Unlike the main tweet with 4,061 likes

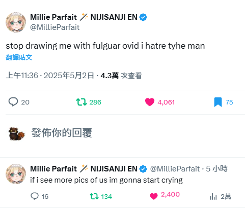tap(150, 102)
